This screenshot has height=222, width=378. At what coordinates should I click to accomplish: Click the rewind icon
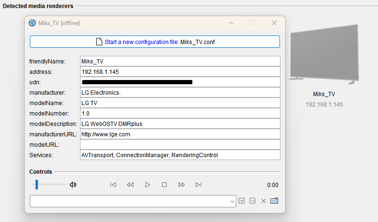point(130,185)
